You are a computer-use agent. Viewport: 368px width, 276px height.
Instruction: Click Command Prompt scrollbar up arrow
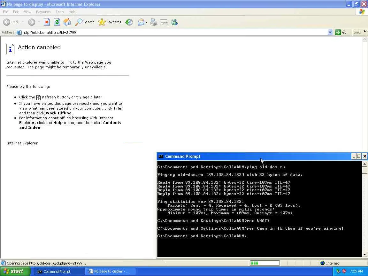point(364,164)
